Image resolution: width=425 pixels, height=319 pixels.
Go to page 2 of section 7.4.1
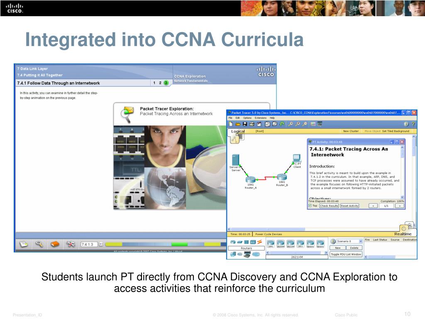tap(160, 83)
